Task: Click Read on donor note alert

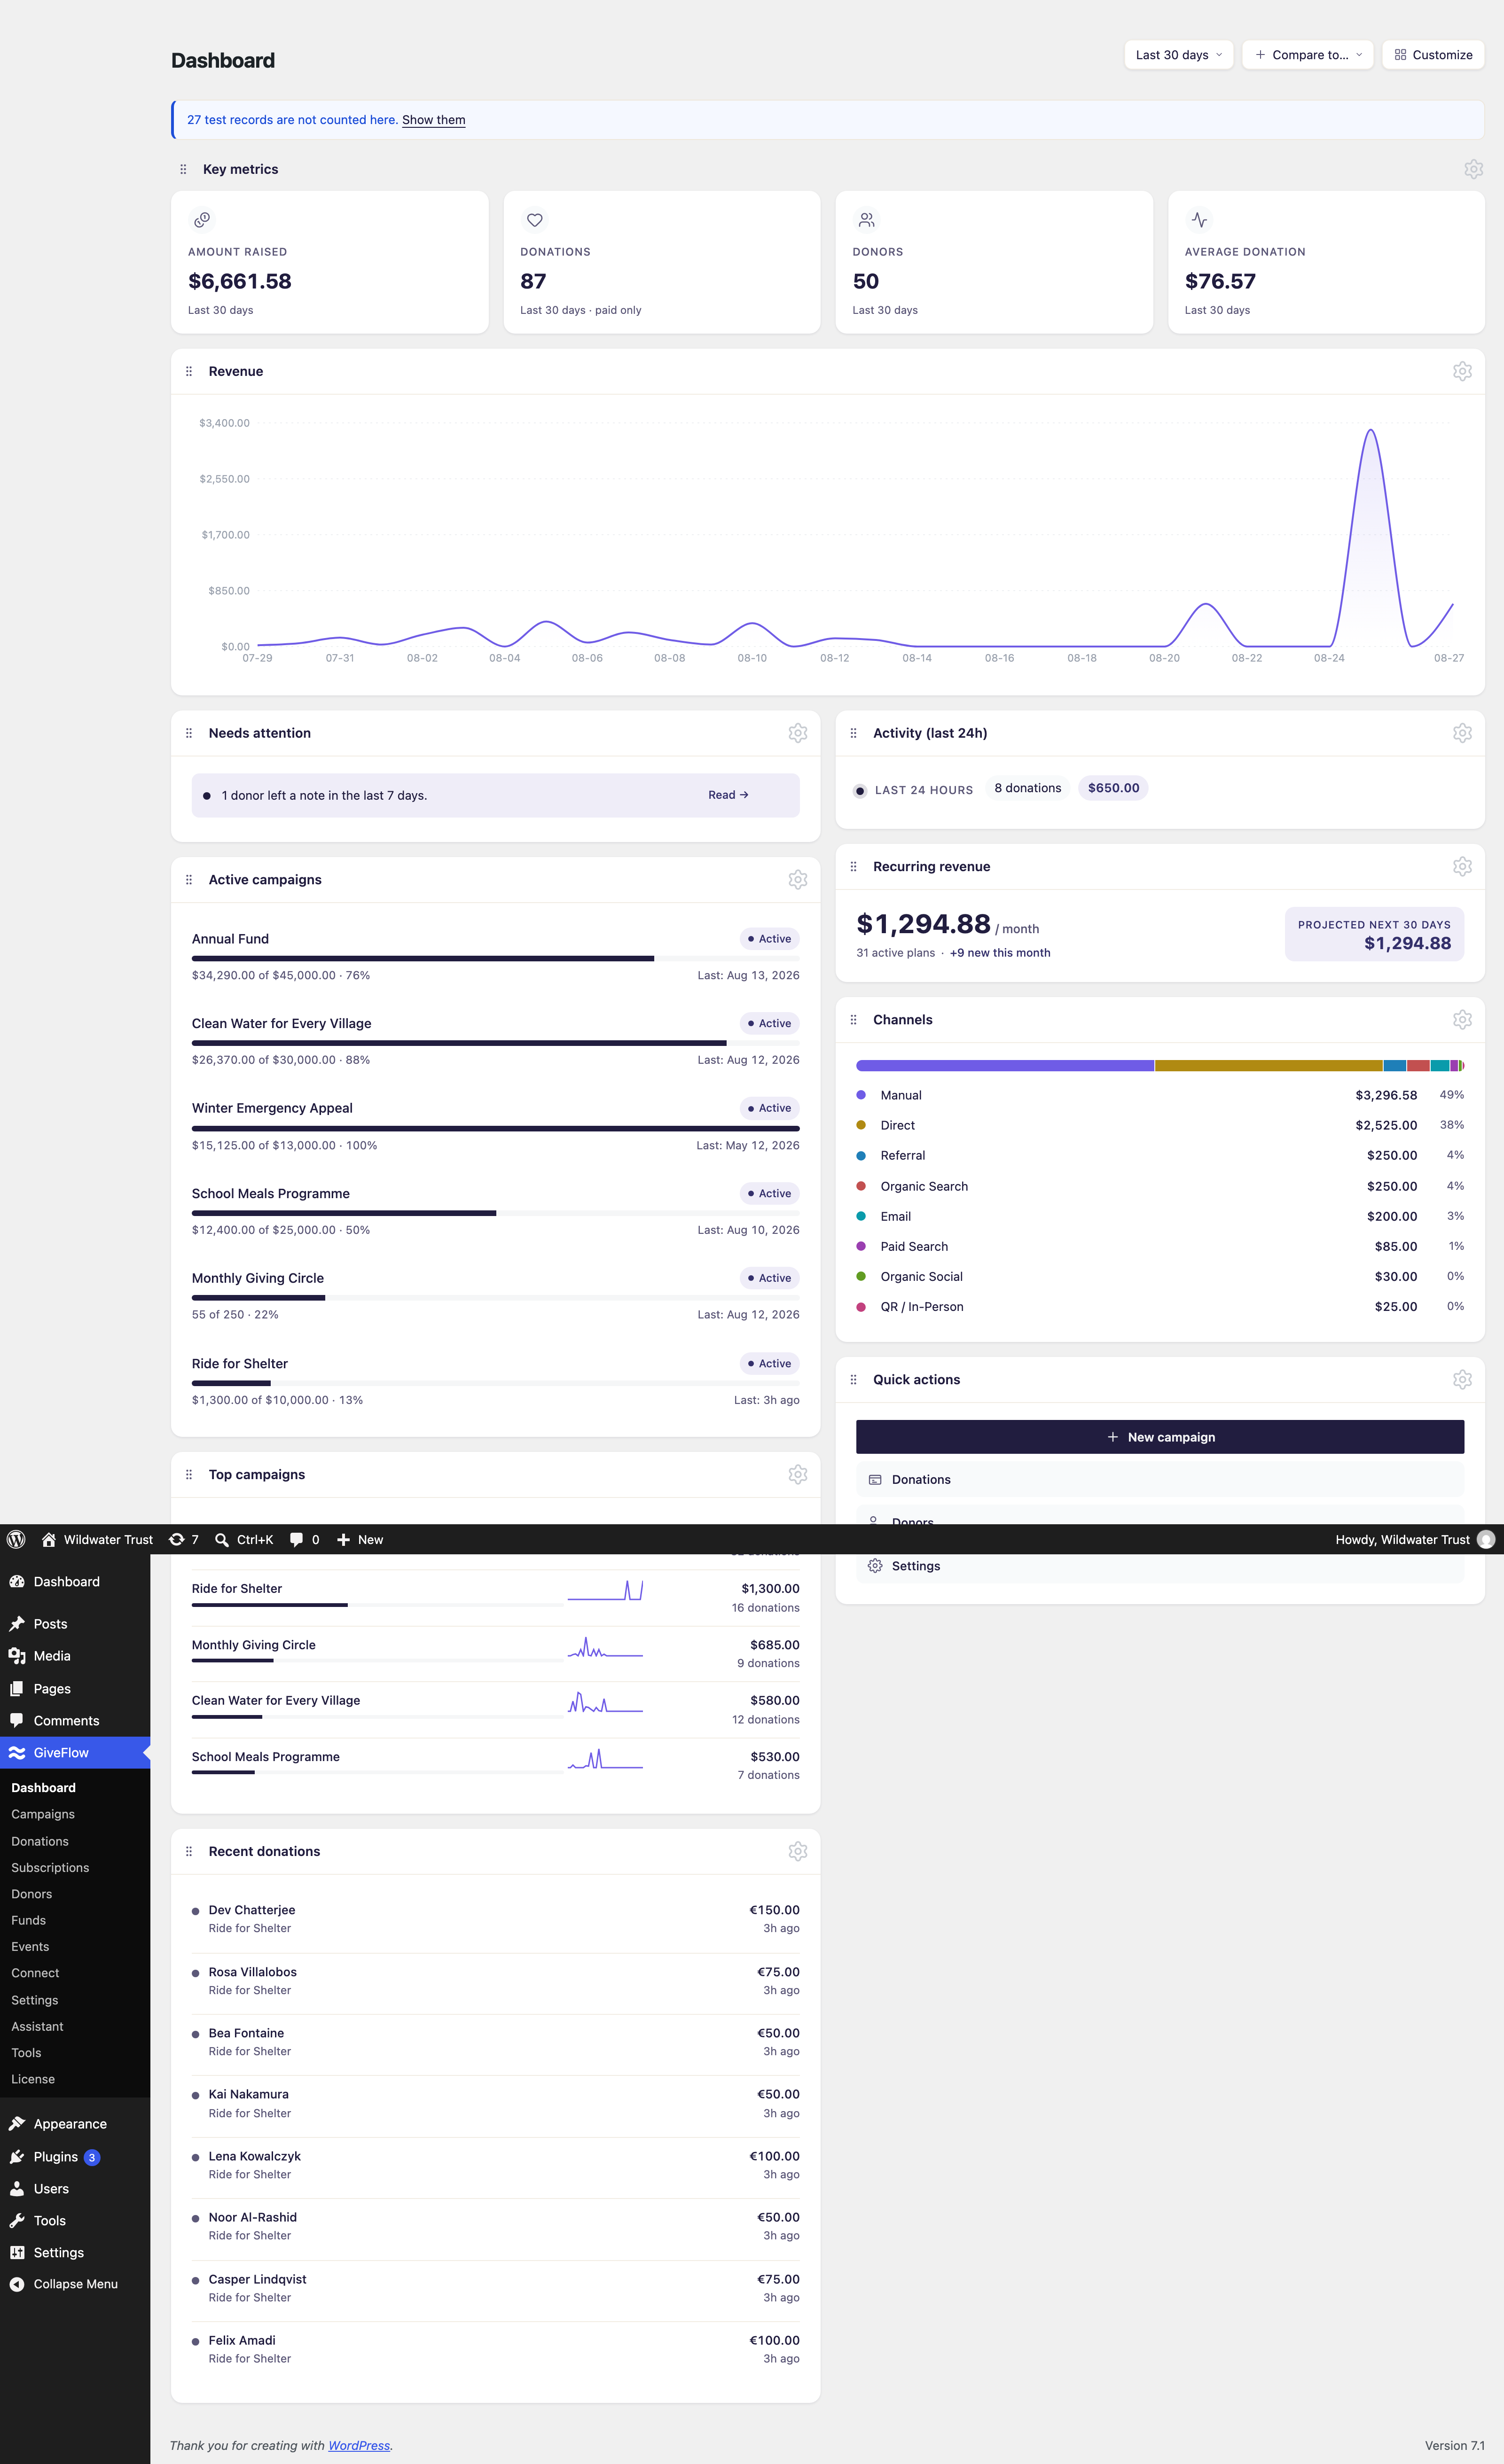Action: [728, 795]
